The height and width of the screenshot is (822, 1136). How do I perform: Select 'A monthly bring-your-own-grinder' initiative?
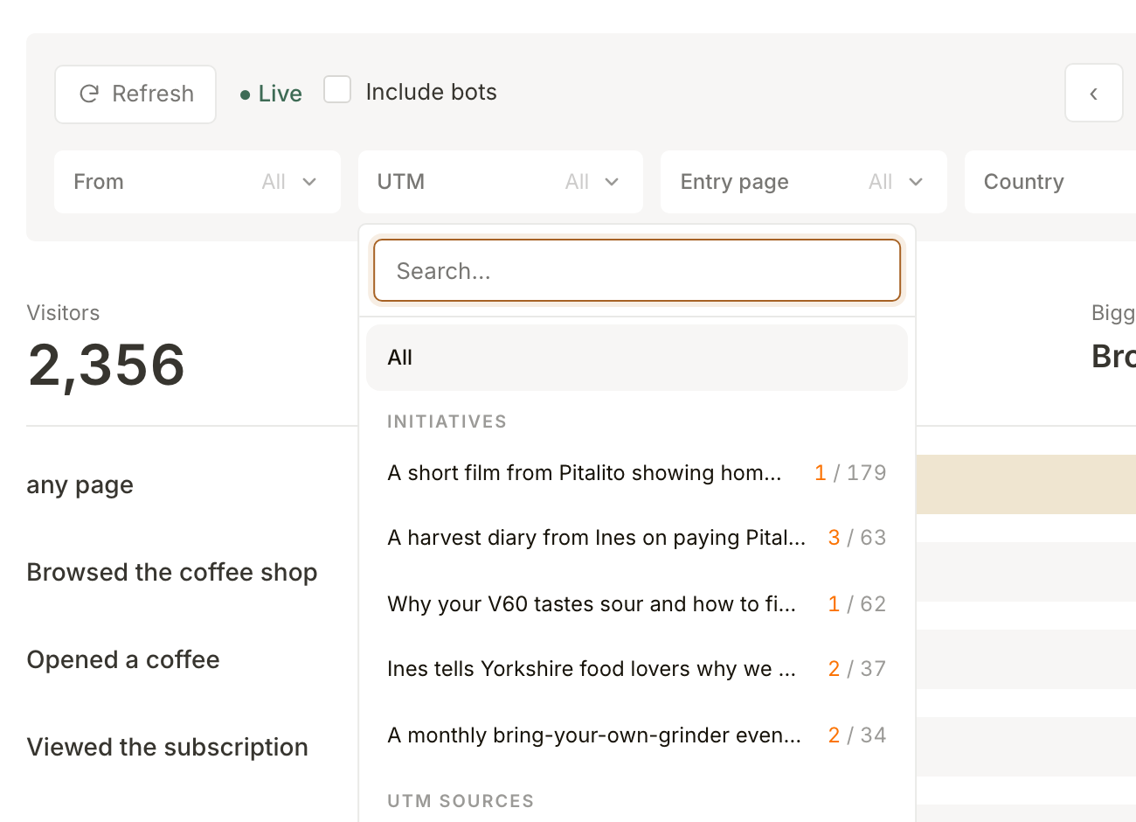pyautogui.click(x=637, y=735)
